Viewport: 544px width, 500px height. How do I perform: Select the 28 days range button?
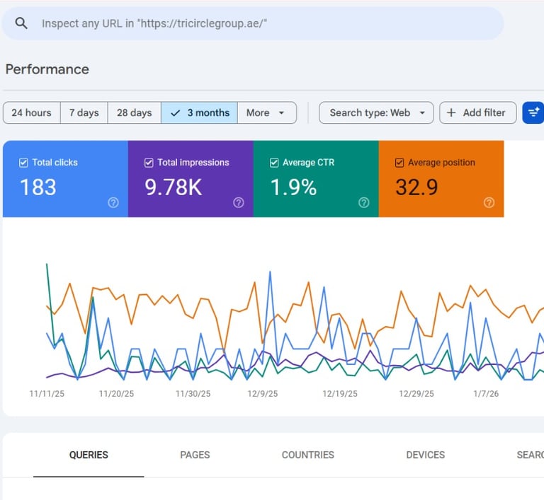135,112
